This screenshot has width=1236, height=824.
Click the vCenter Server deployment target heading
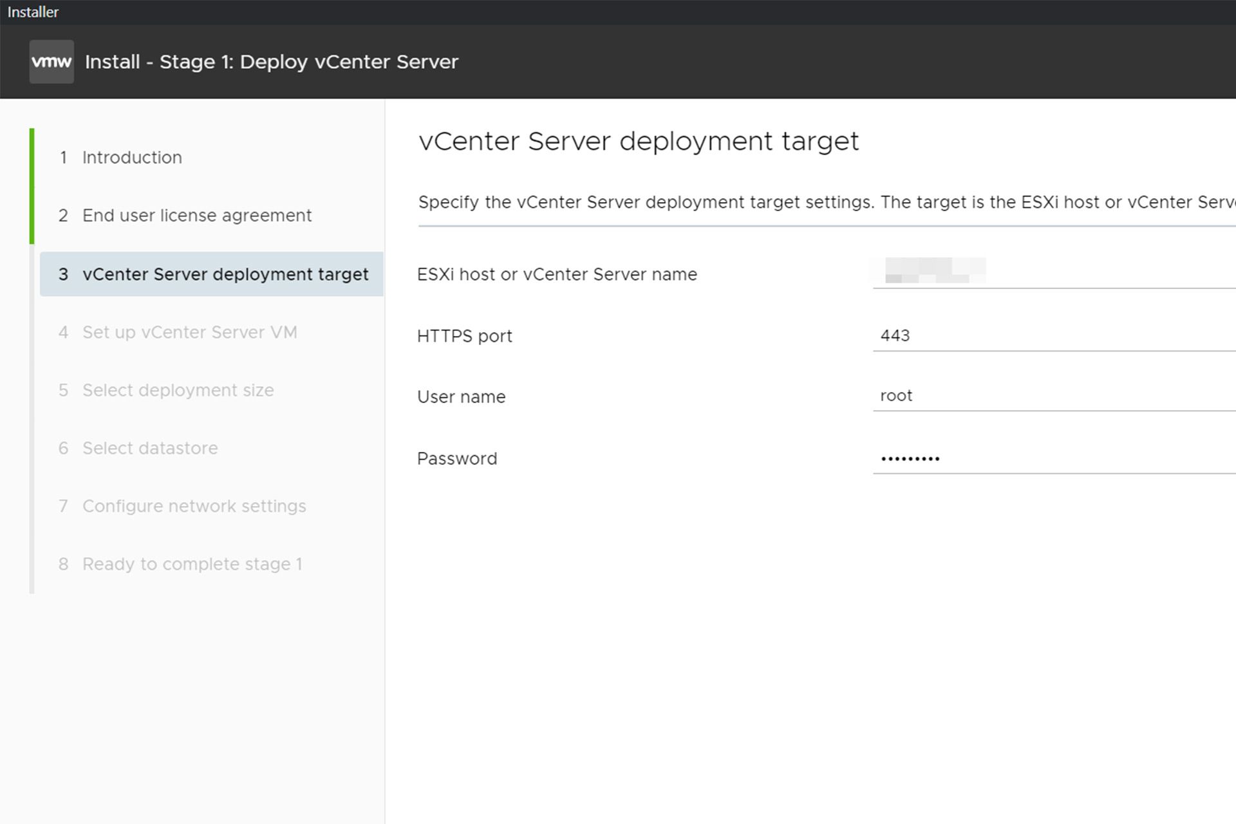(x=639, y=142)
